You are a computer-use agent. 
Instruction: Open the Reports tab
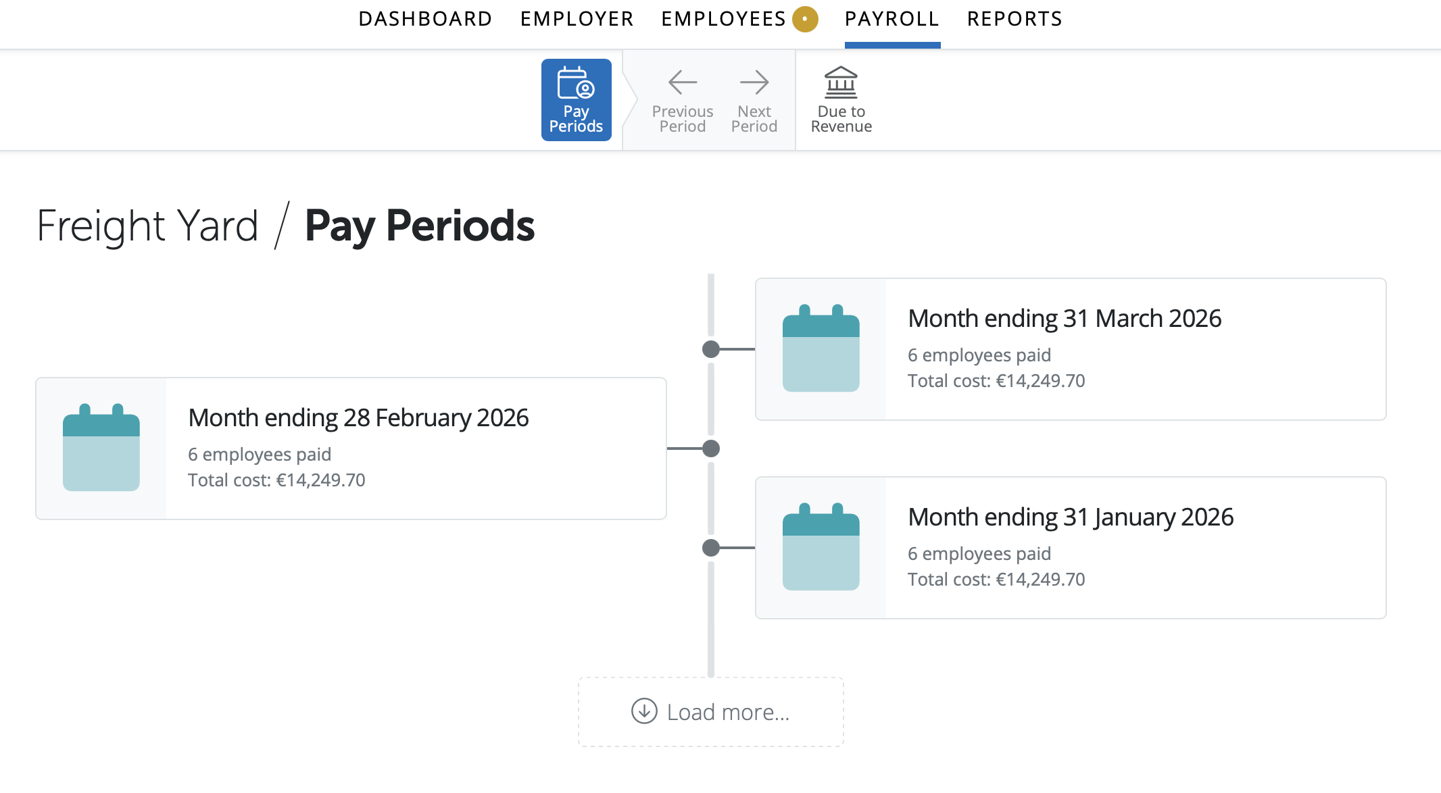coord(1015,19)
